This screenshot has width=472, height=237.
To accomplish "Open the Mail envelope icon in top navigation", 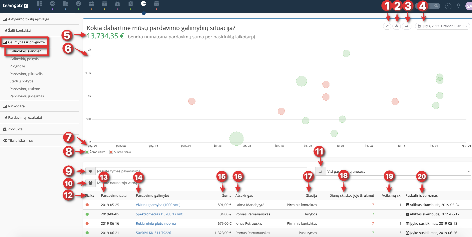I will tap(157, 4).
